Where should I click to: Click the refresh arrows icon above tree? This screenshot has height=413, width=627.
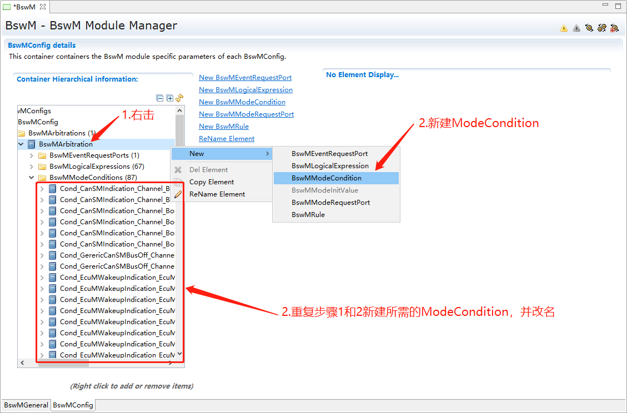tap(179, 98)
